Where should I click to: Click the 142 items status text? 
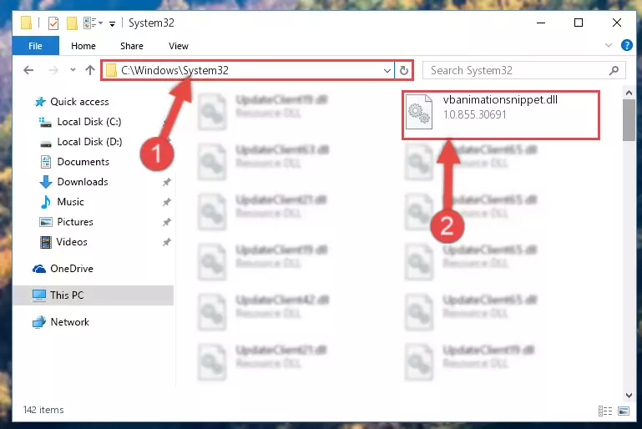click(x=43, y=410)
